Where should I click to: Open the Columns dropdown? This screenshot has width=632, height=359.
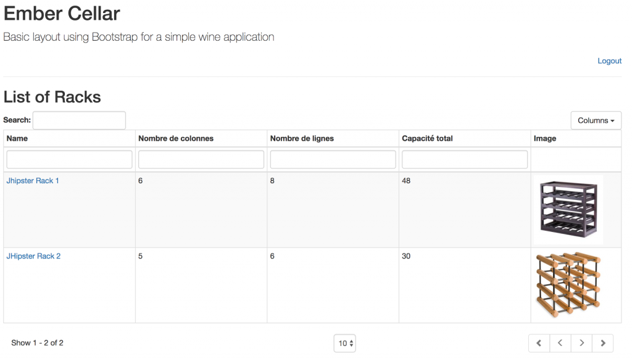(596, 121)
